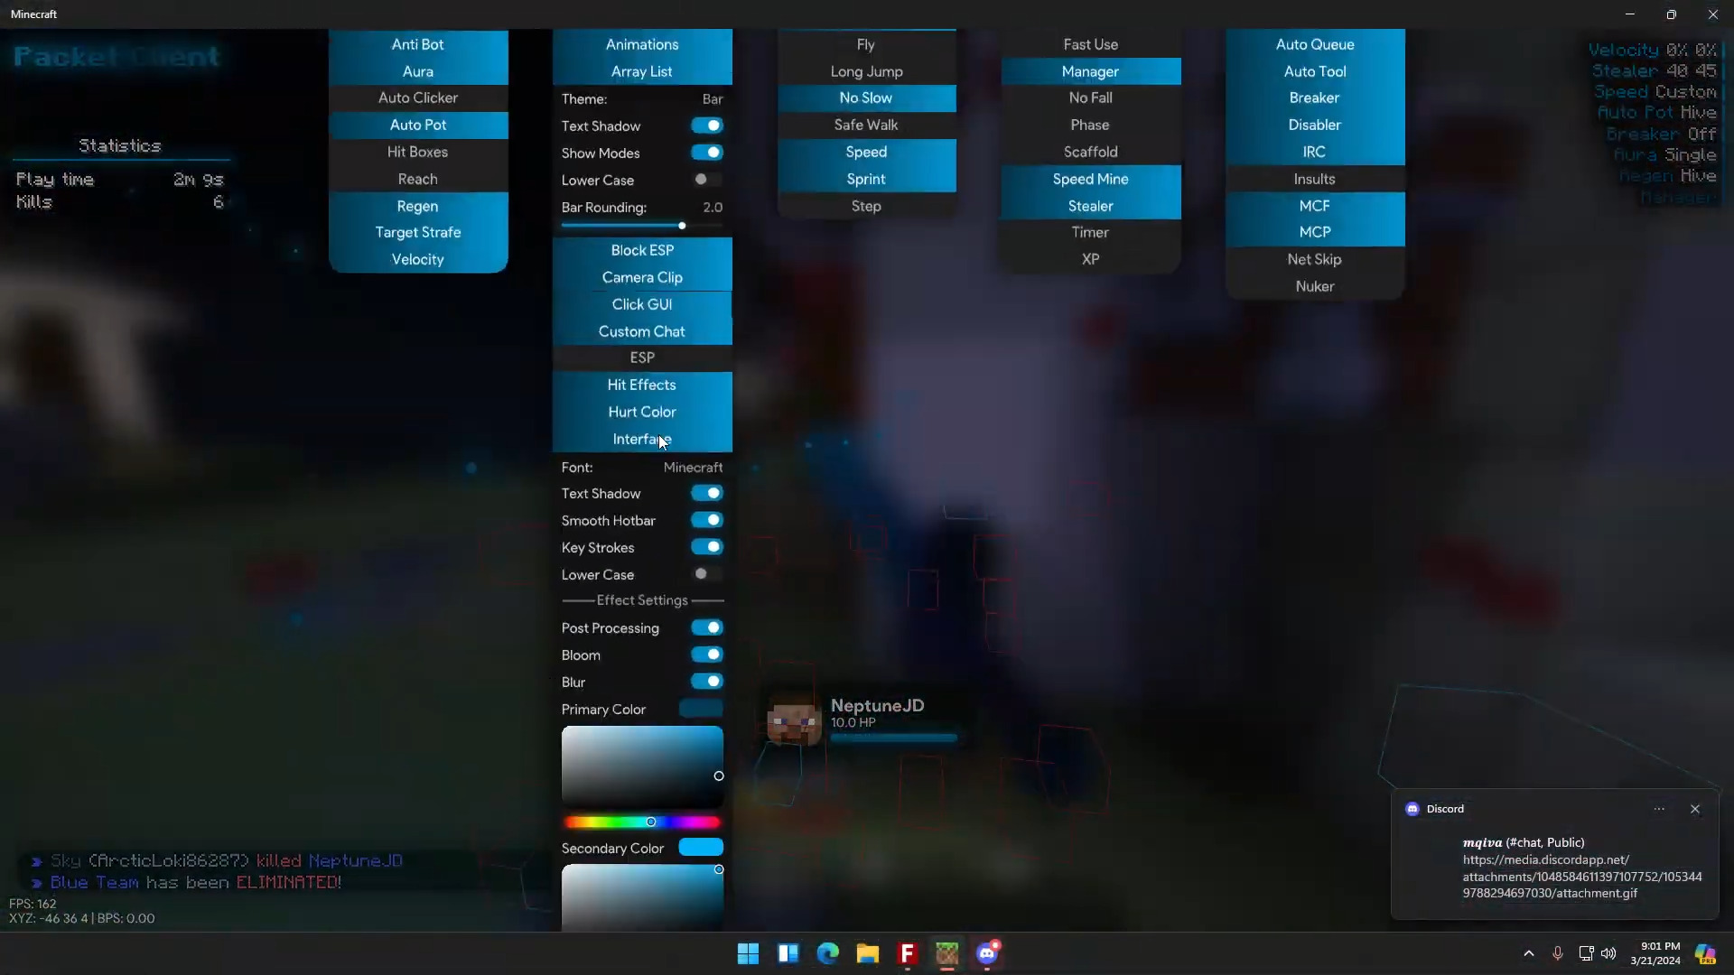Toggle the Hurt Color module
Screen dimensions: 1734x975
pos(642,412)
